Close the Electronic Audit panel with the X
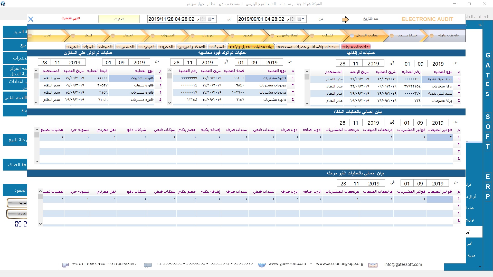Viewport: 493px width, 277px height. pyautogui.click(x=31, y=19)
